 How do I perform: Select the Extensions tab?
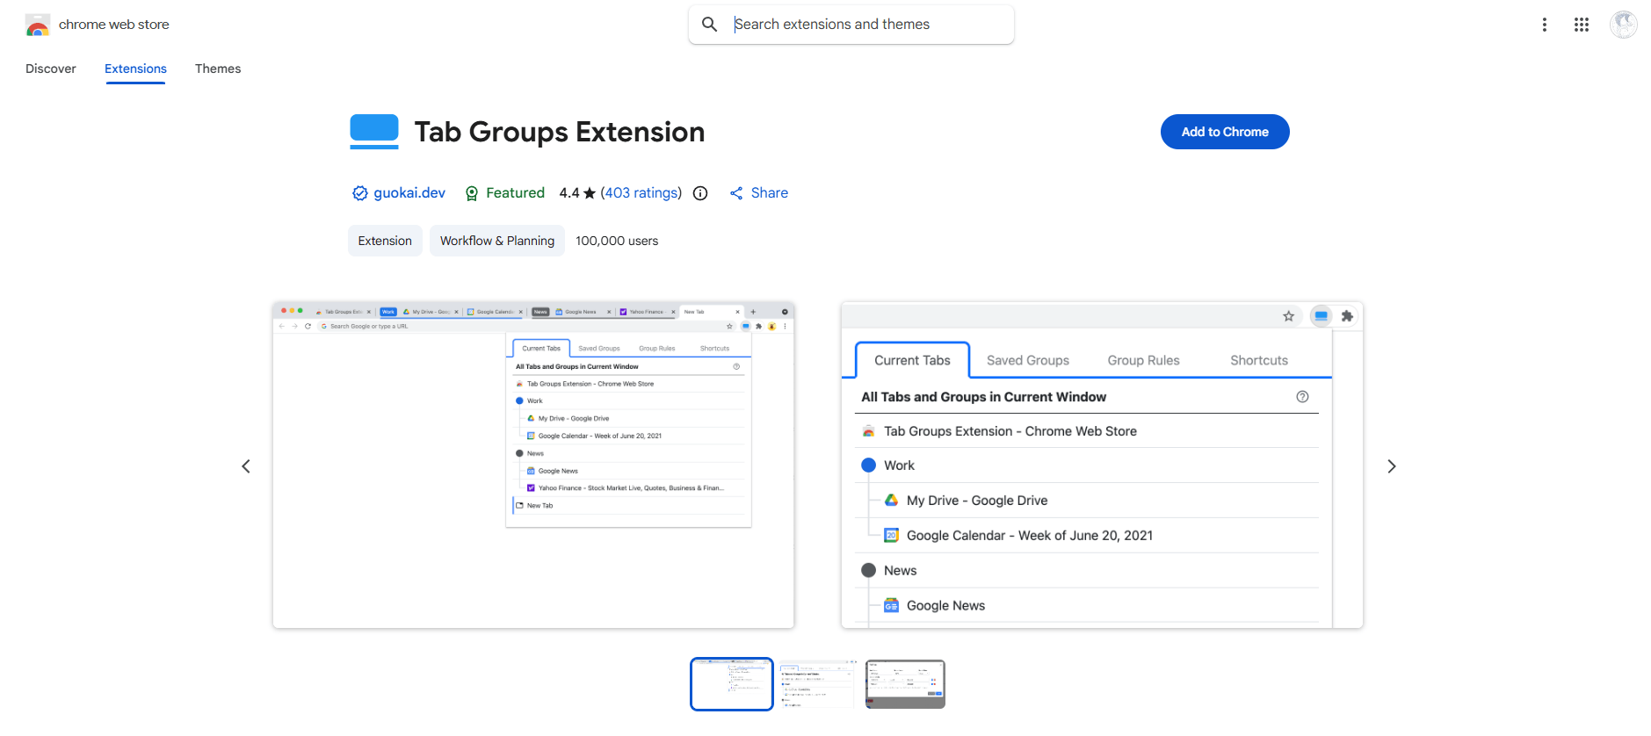pos(135,69)
